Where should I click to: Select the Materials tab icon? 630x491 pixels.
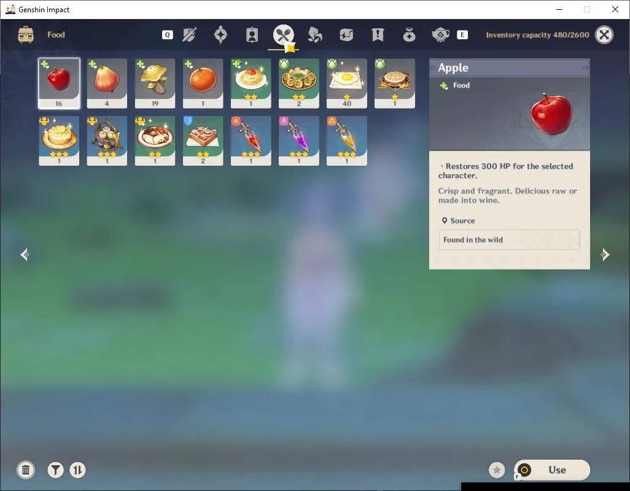(x=315, y=35)
